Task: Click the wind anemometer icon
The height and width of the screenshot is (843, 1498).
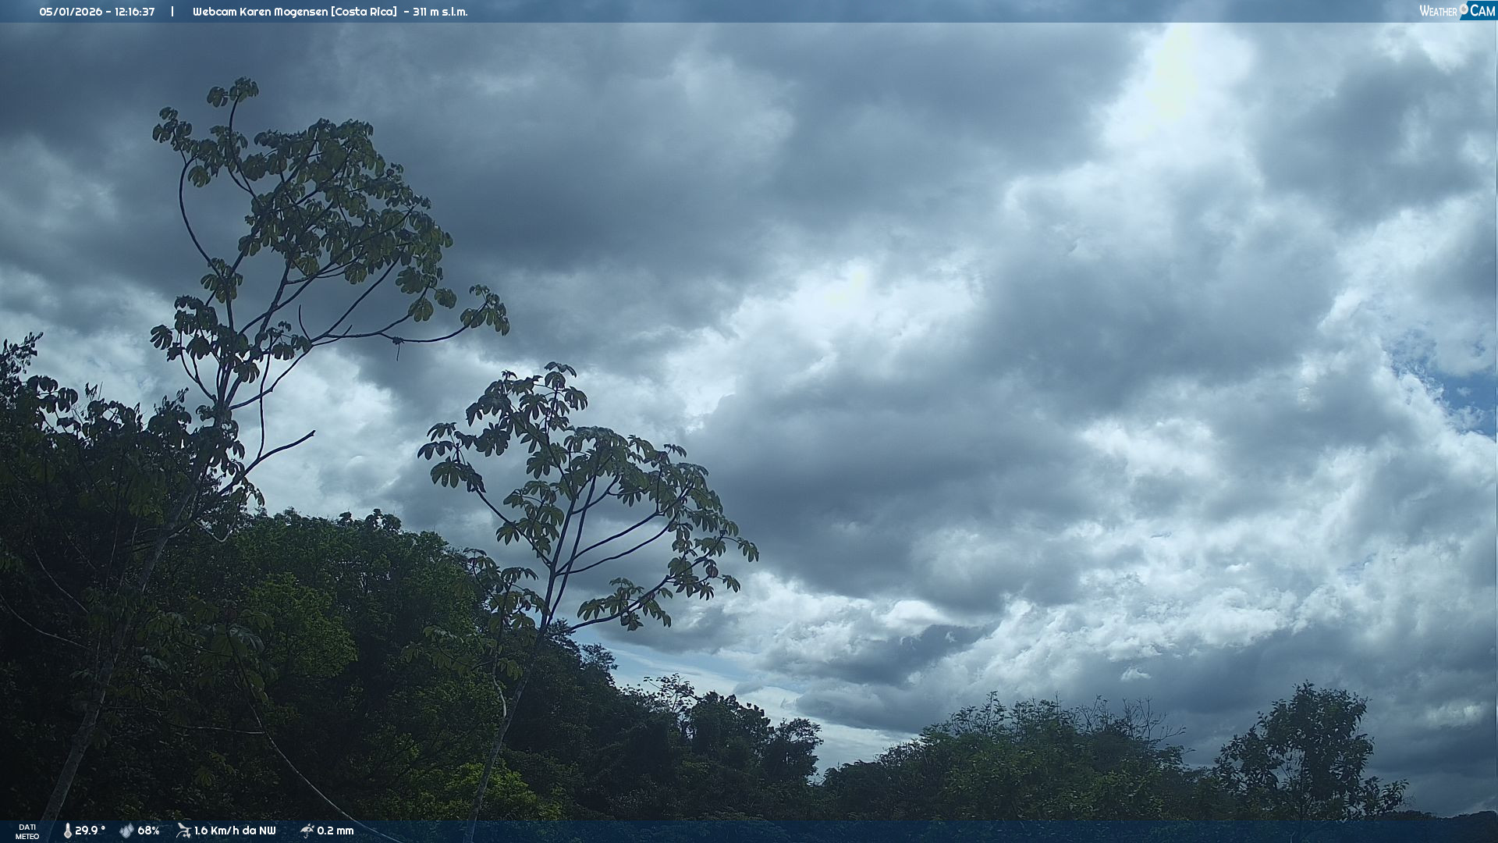Action: point(183,831)
